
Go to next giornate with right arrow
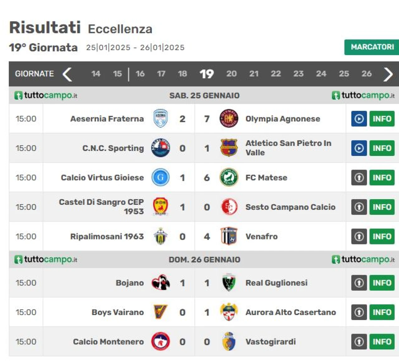388,74
